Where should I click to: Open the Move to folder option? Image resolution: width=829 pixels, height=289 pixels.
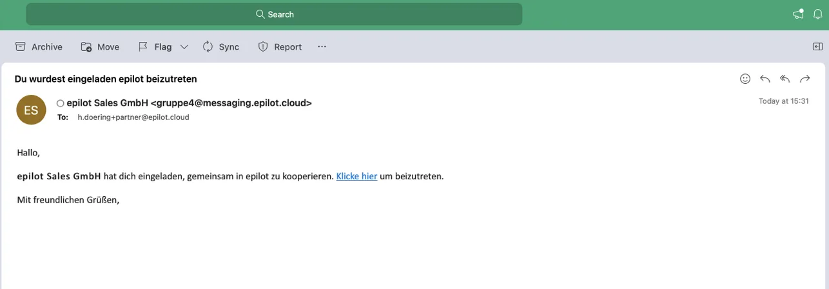pyautogui.click(x=100, y=46)
